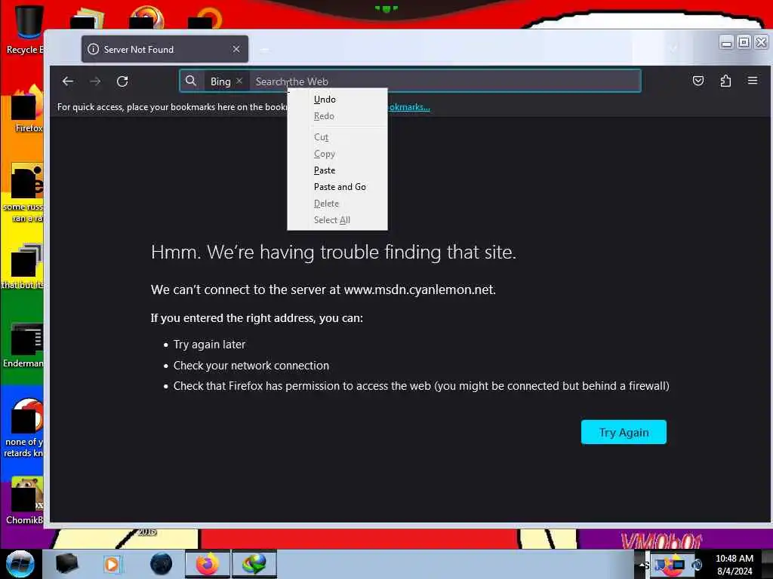The width and height of the screenshot is (773, 579).
Task: Select the Enderman desktop icon
Action: (23, 345)
